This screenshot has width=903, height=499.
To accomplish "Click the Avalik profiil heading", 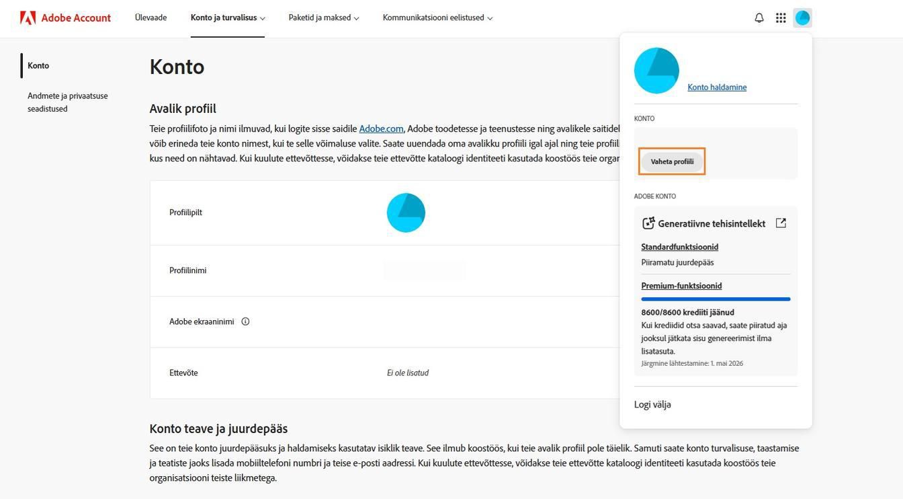I will pos(183,108).
